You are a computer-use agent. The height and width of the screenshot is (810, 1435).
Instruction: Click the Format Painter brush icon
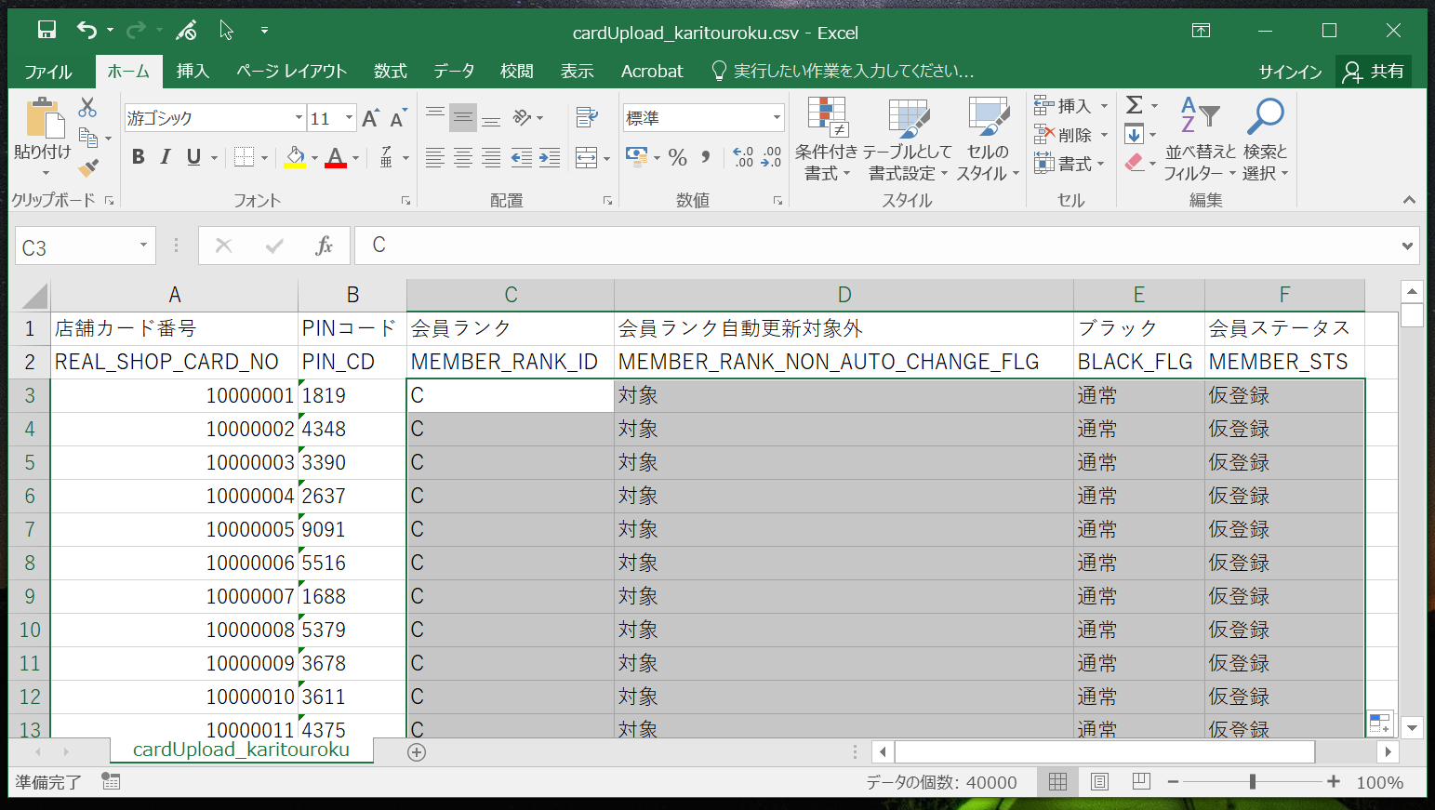pos(88,168)
